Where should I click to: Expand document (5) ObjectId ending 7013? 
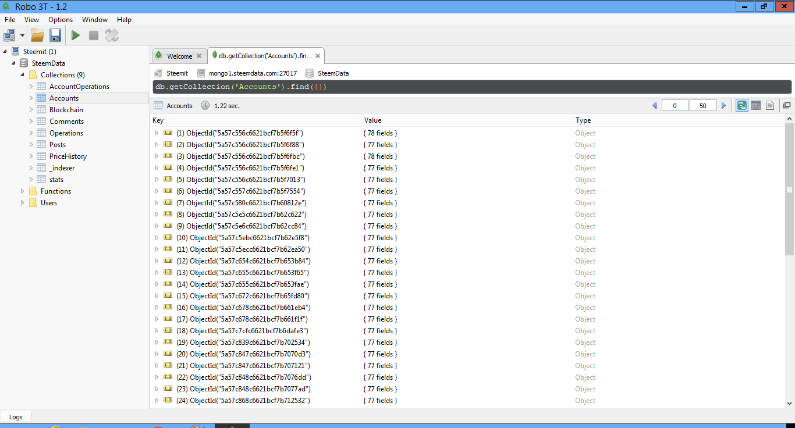157,180
